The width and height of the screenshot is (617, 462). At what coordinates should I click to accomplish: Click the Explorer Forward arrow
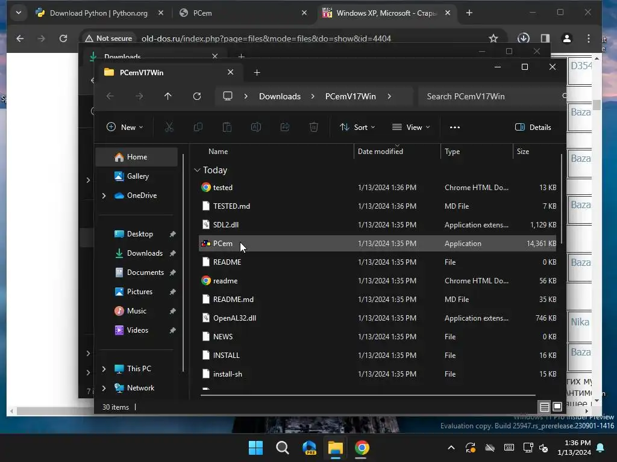pyautogui.click(x=139, y=96)
